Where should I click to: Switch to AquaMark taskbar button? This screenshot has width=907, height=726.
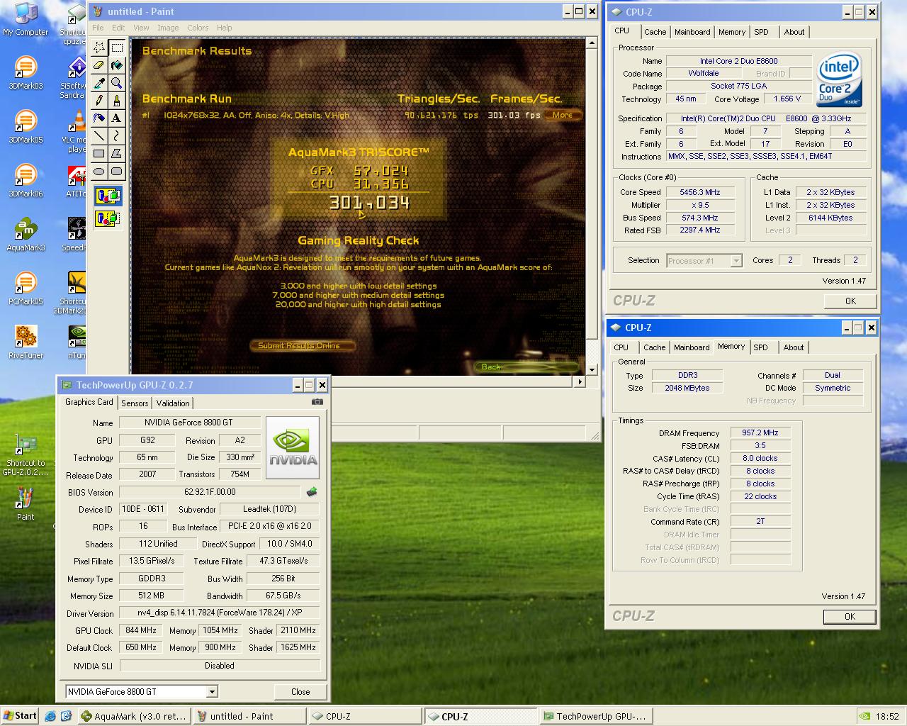[x=134, y=716]
